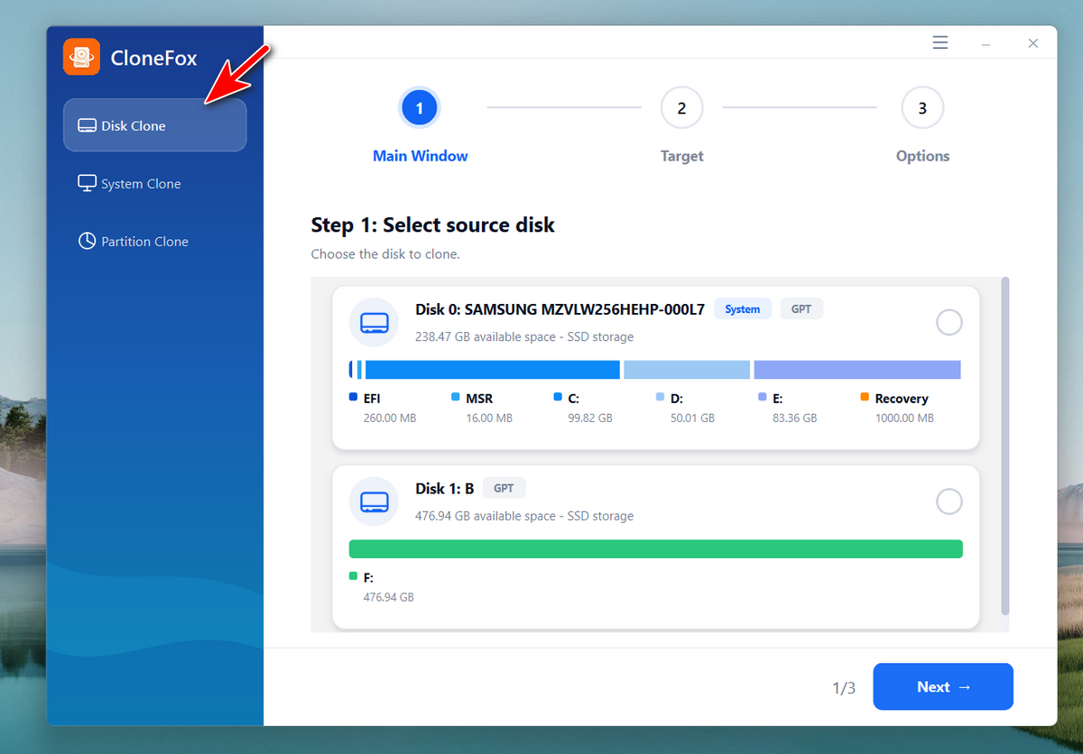The width and height of the screenshot is (1083, 754).
Task: Click the 50.01 GB size value
Action: pyautogui.click(x=692, y=418)
